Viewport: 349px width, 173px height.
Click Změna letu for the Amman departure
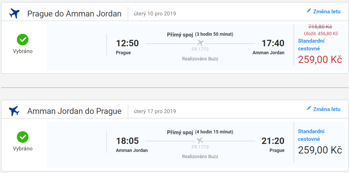tap(326, 109)
